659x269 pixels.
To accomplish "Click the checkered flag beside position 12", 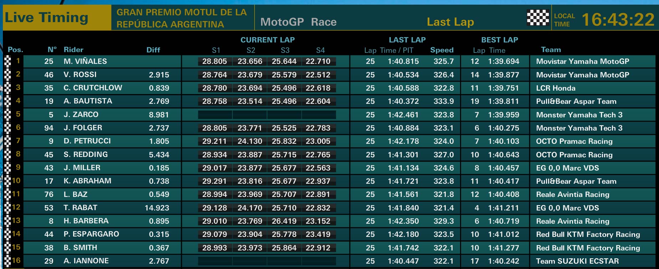I will (x=7, y=208).
